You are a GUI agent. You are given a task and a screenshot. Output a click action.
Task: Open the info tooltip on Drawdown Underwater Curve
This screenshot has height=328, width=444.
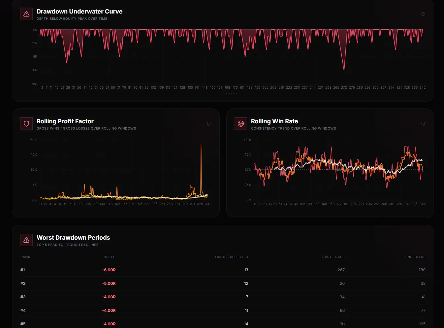point(423,14)
